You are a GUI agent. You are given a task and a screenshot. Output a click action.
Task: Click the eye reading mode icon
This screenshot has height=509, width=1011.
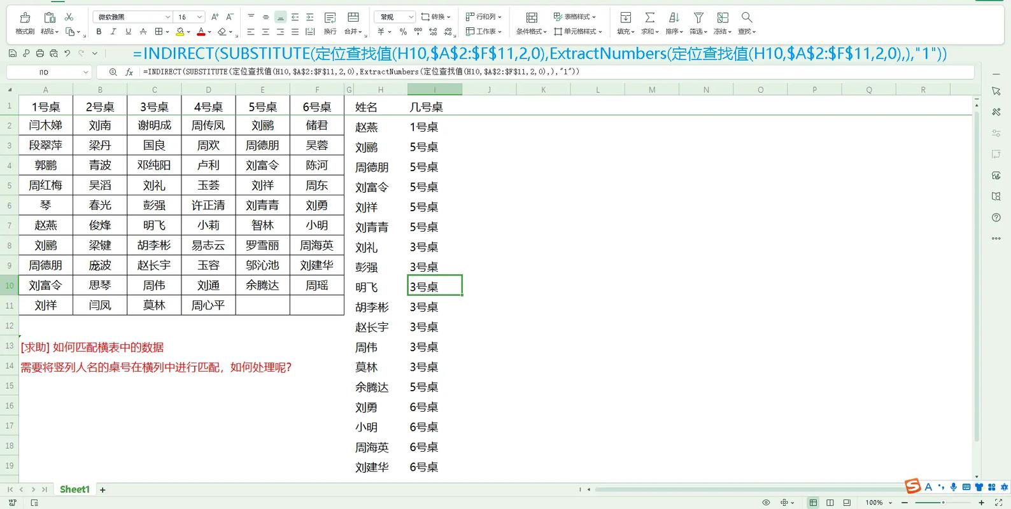click(x=767, y=503)
